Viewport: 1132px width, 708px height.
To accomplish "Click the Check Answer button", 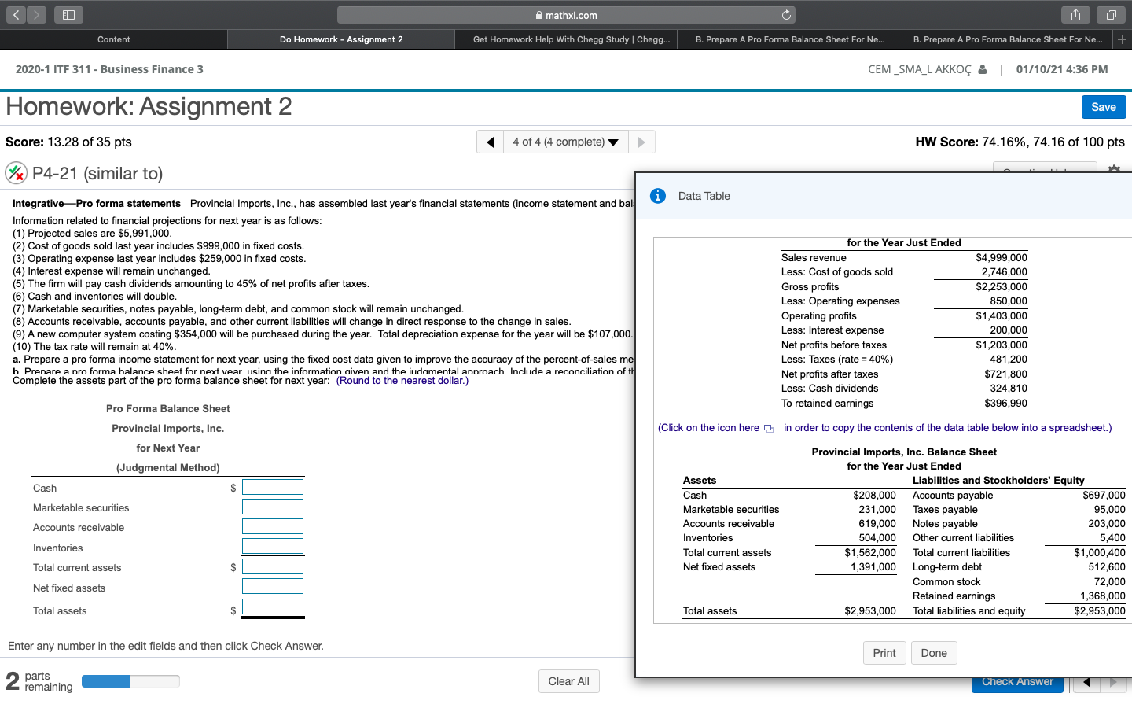I will point(1017,681).
